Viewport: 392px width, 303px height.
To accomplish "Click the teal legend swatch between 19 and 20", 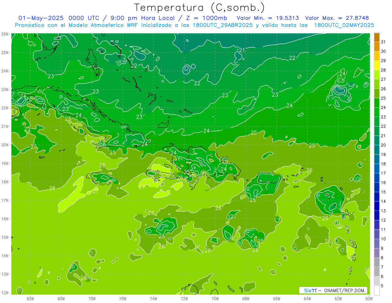I will 377,150.
